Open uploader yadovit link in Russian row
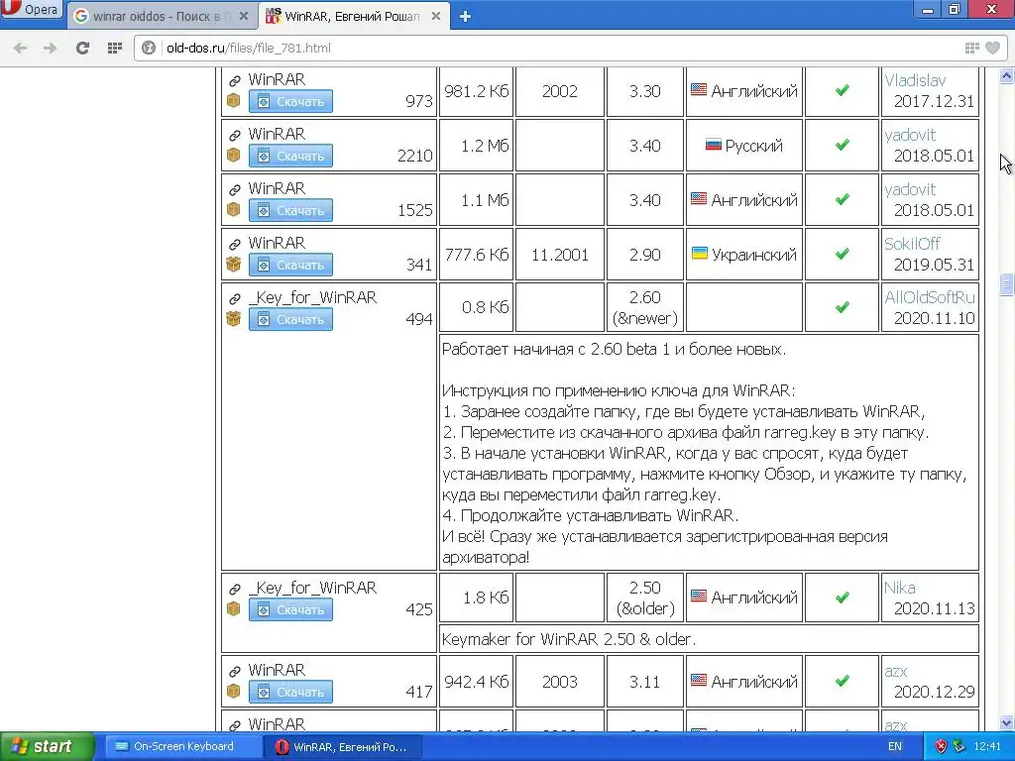 pyautogui.click(x=910, y=135)
